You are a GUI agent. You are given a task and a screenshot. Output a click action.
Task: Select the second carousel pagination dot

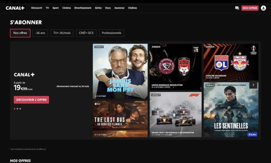click(18, 109)
